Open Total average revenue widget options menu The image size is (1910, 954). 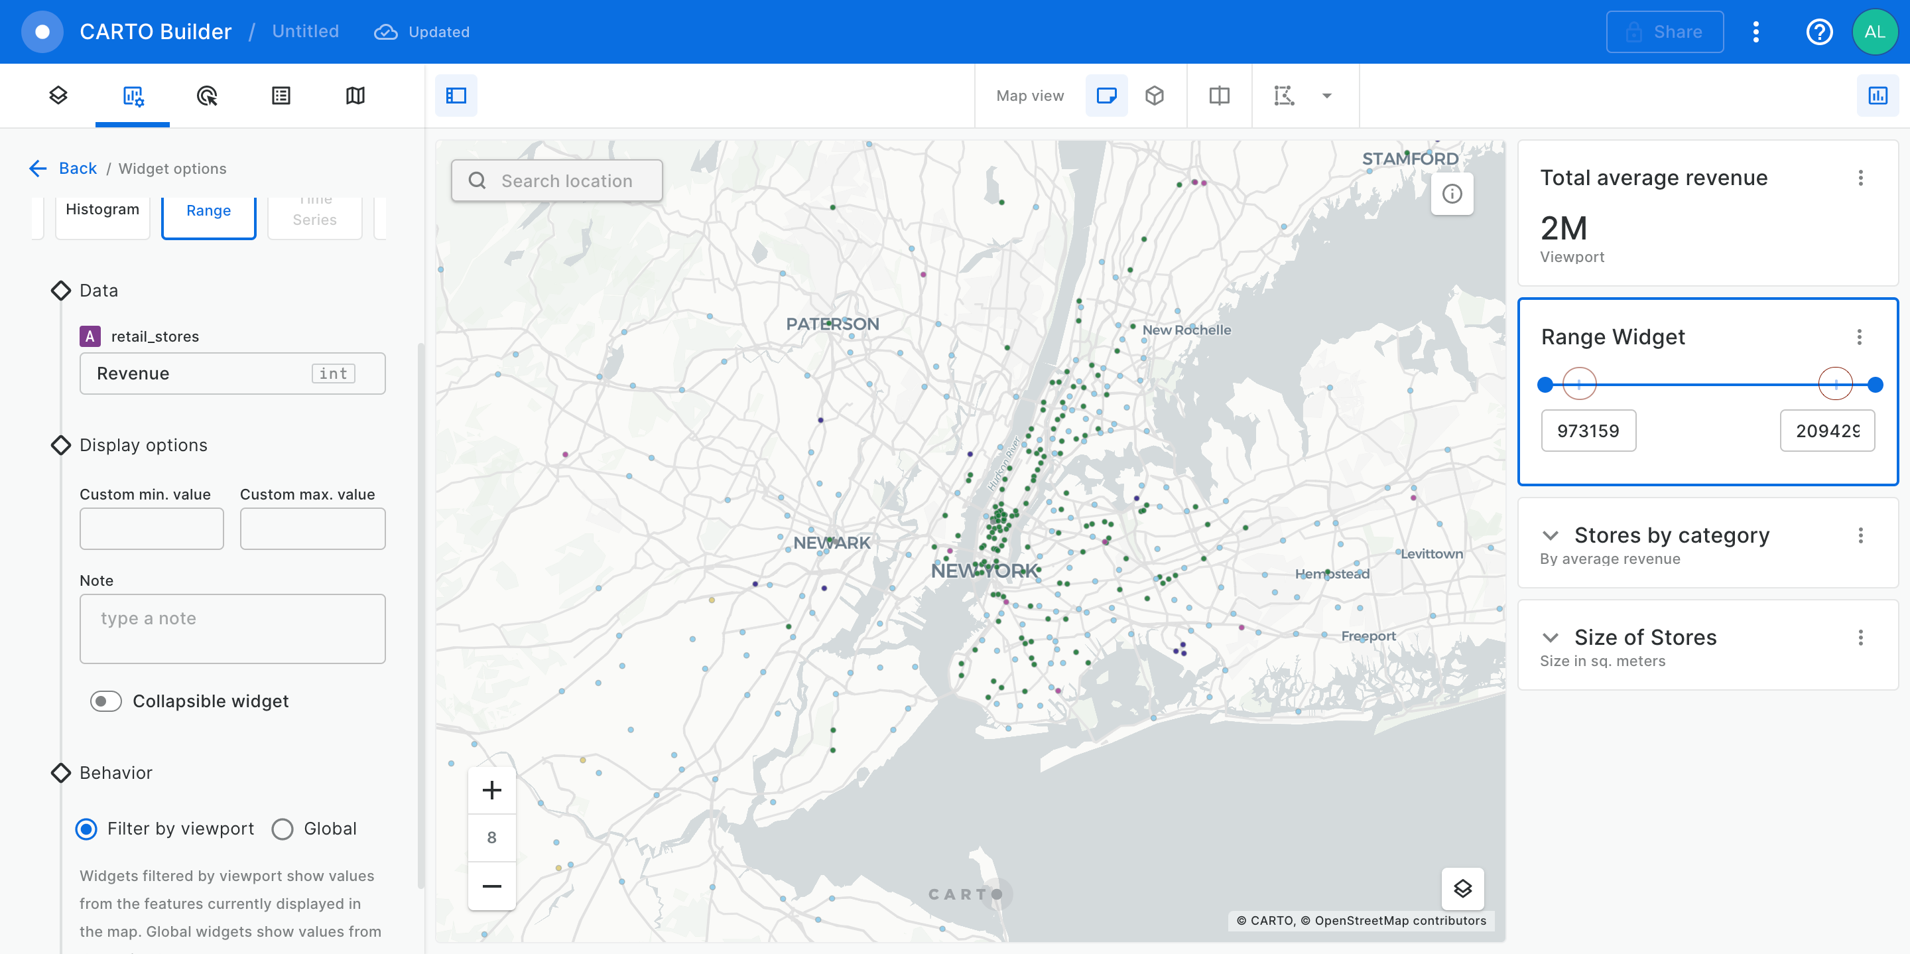1860,178
